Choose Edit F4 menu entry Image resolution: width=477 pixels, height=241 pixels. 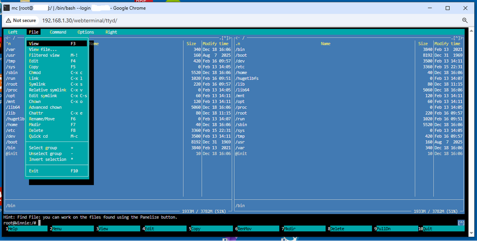[57, 61]
